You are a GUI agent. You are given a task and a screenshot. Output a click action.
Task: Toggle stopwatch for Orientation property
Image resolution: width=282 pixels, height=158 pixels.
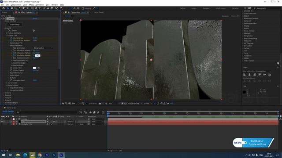coord(14,48)
